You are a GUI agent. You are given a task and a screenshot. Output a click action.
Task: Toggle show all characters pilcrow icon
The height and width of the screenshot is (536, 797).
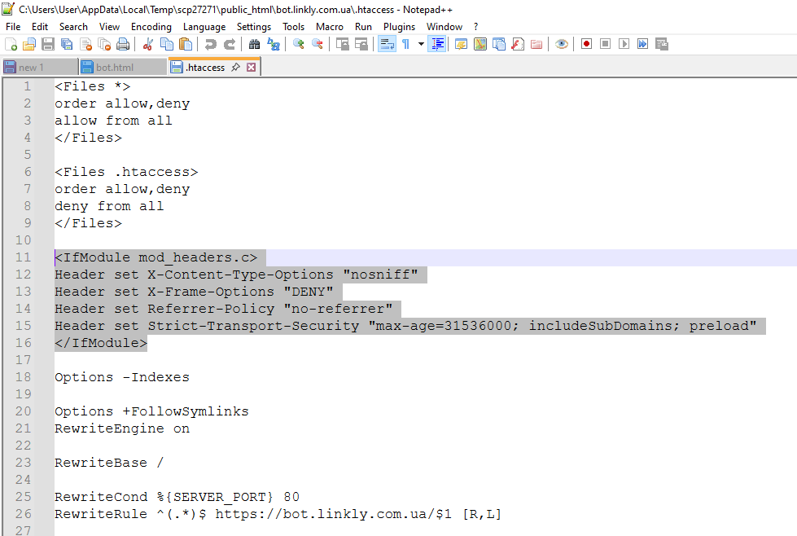pyautogui.click(x=405, y=44)
